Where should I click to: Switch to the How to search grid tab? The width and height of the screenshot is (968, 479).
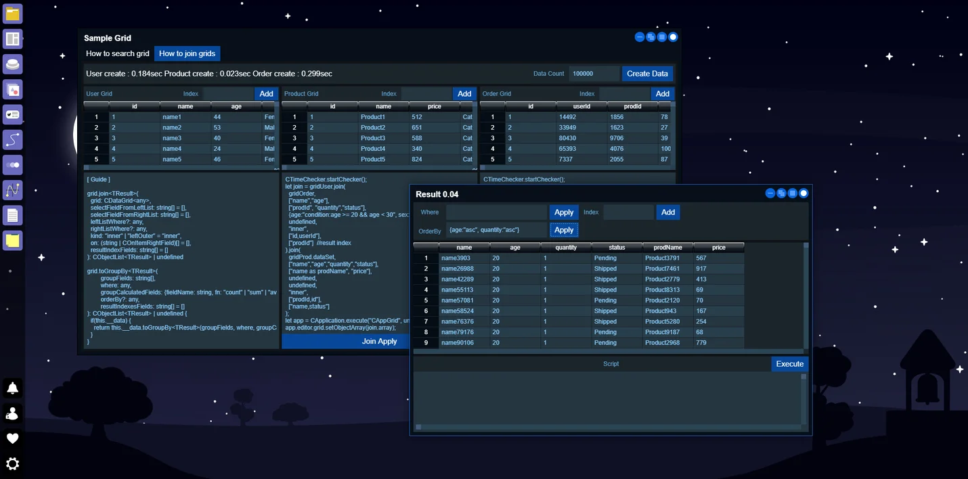[x=118, y=53]
